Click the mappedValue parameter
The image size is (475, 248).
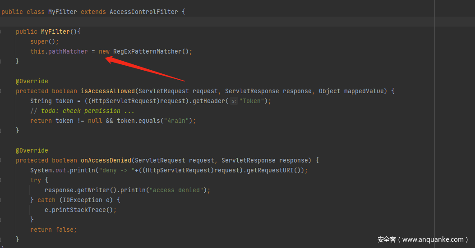tap(364, 91)
